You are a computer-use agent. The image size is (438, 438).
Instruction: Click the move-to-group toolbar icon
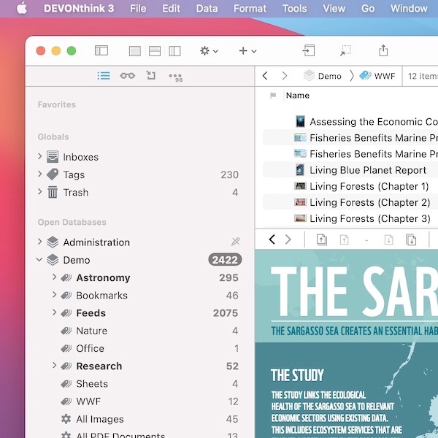[309, 50]
